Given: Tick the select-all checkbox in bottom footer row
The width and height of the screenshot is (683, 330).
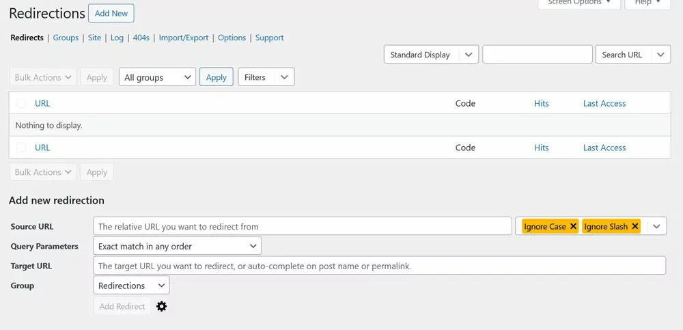Looking at the screenshot, I should [21, 148].
